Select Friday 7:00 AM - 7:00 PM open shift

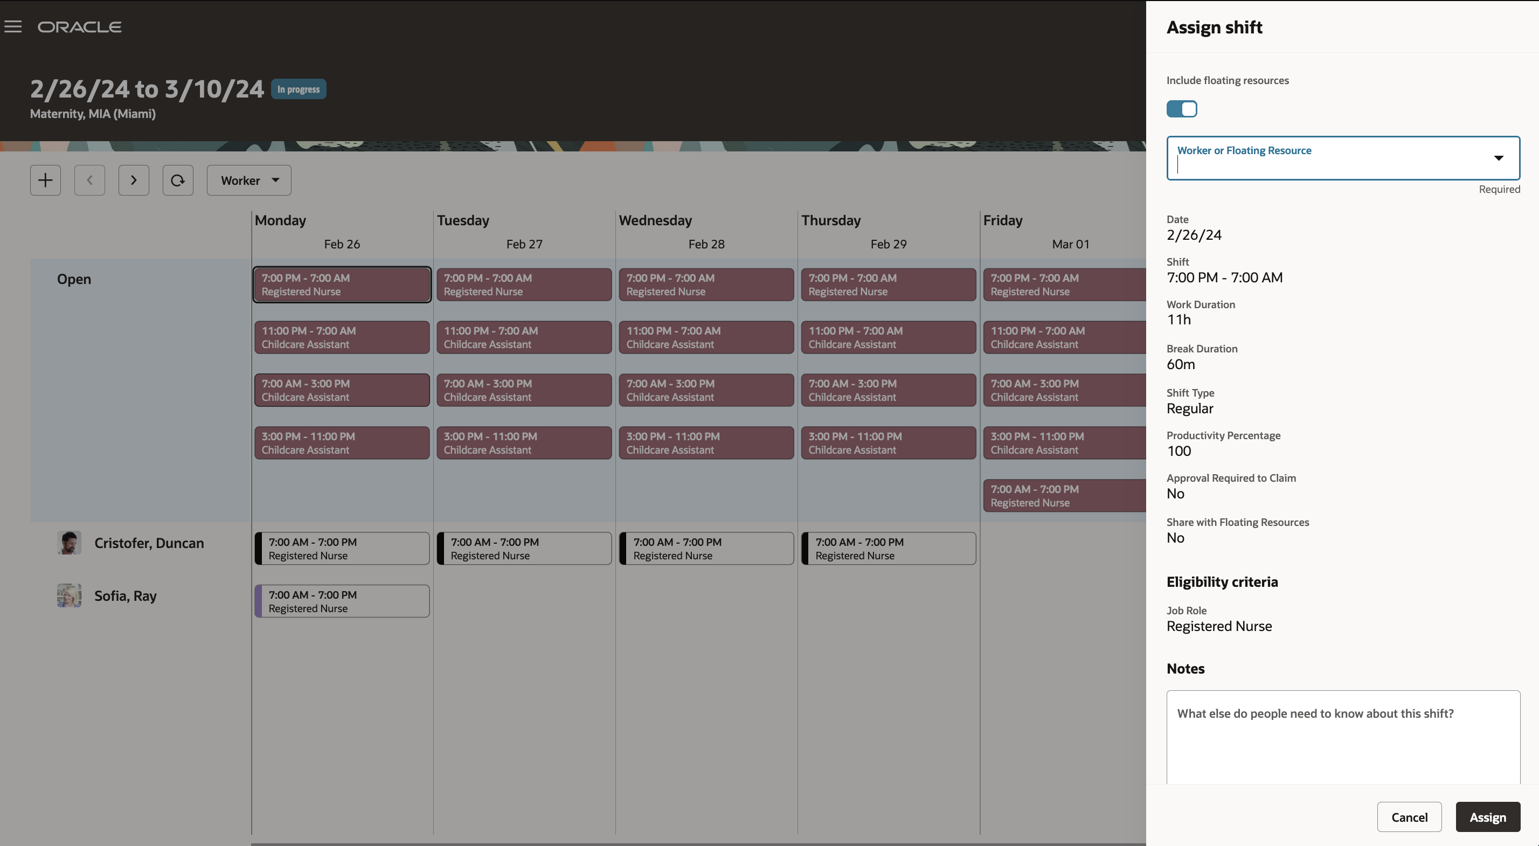tap(1064, 496)
